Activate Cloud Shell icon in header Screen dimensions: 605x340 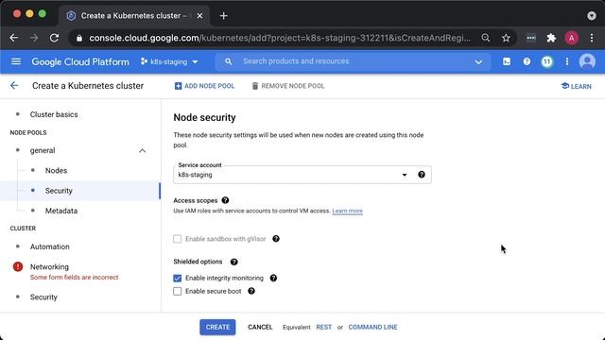click(507, 61)
